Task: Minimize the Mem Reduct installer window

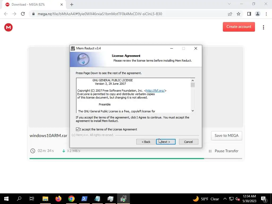Action: pos(172,48)
